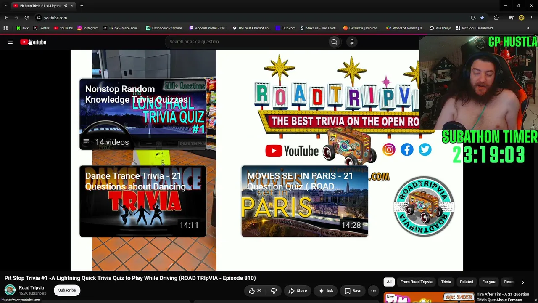Subscribe to Road Tripvia
Viewport: 538px width, 303px height.
coord(67,290)
